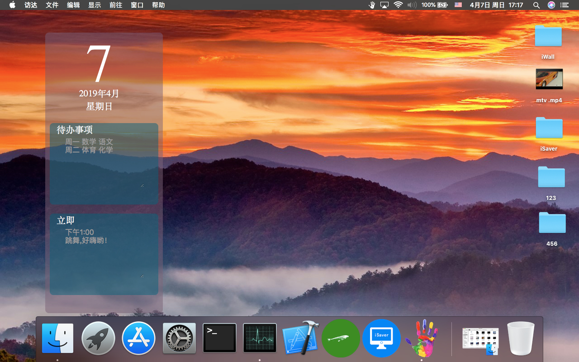Open the Apple menu

coord(12,5)
